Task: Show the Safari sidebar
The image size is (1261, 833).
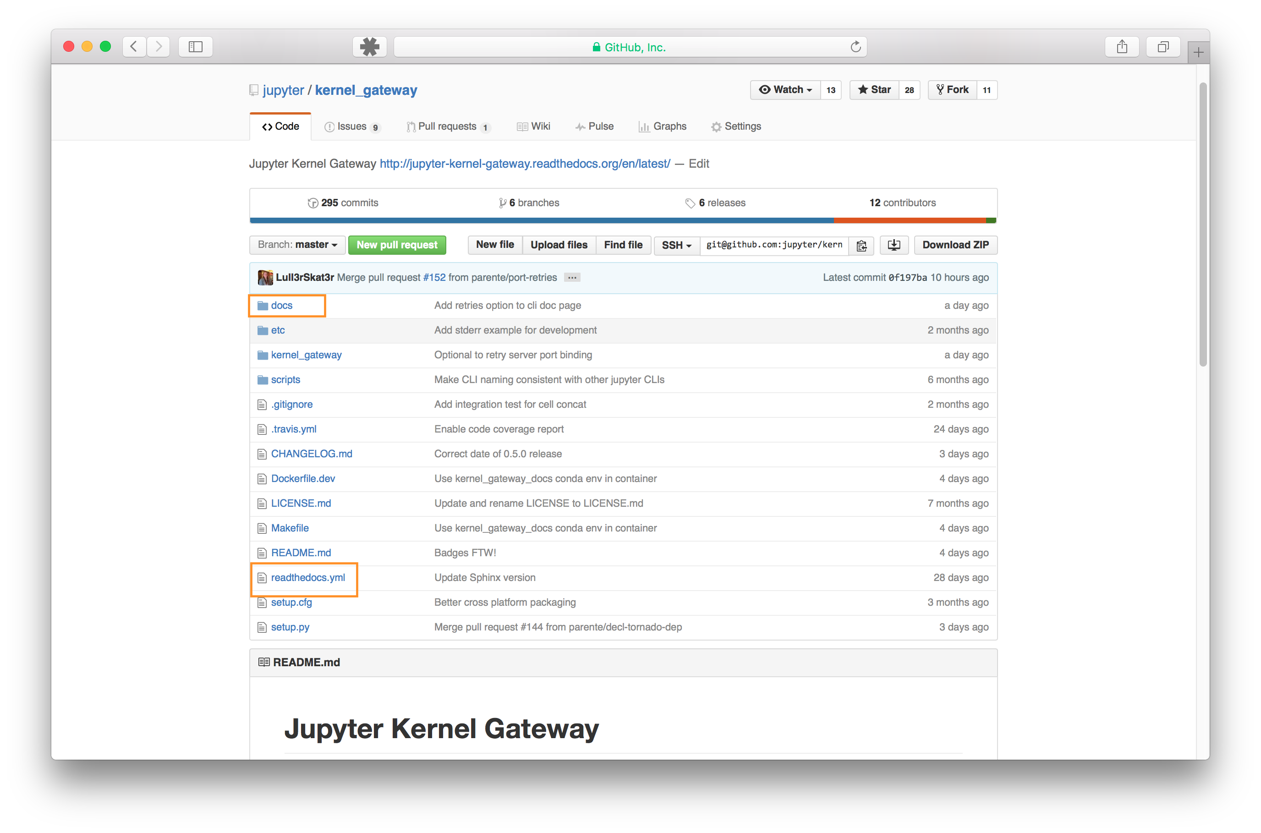Action: click(x=196, y=47)
